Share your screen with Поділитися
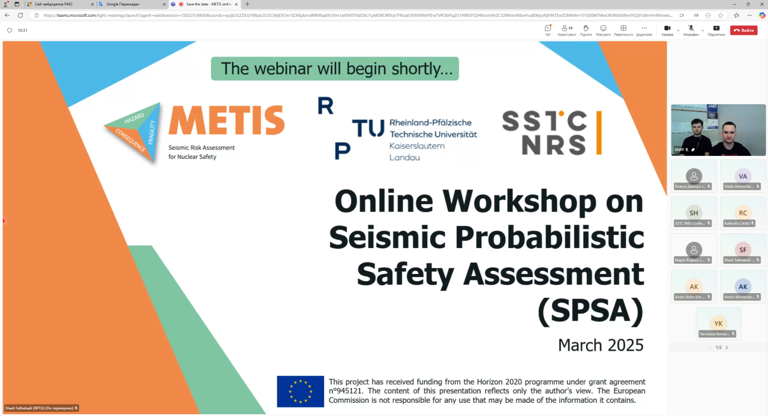Viewport: 768px width, 416px height. (x=716, y=30)
